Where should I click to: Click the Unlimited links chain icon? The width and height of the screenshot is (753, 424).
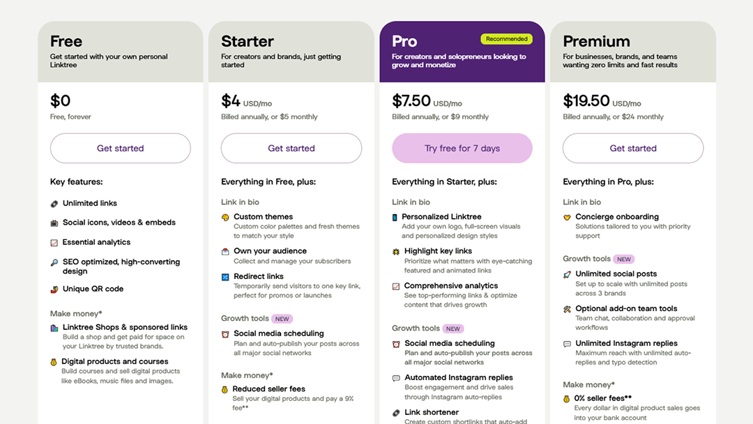tap(54, 203)
